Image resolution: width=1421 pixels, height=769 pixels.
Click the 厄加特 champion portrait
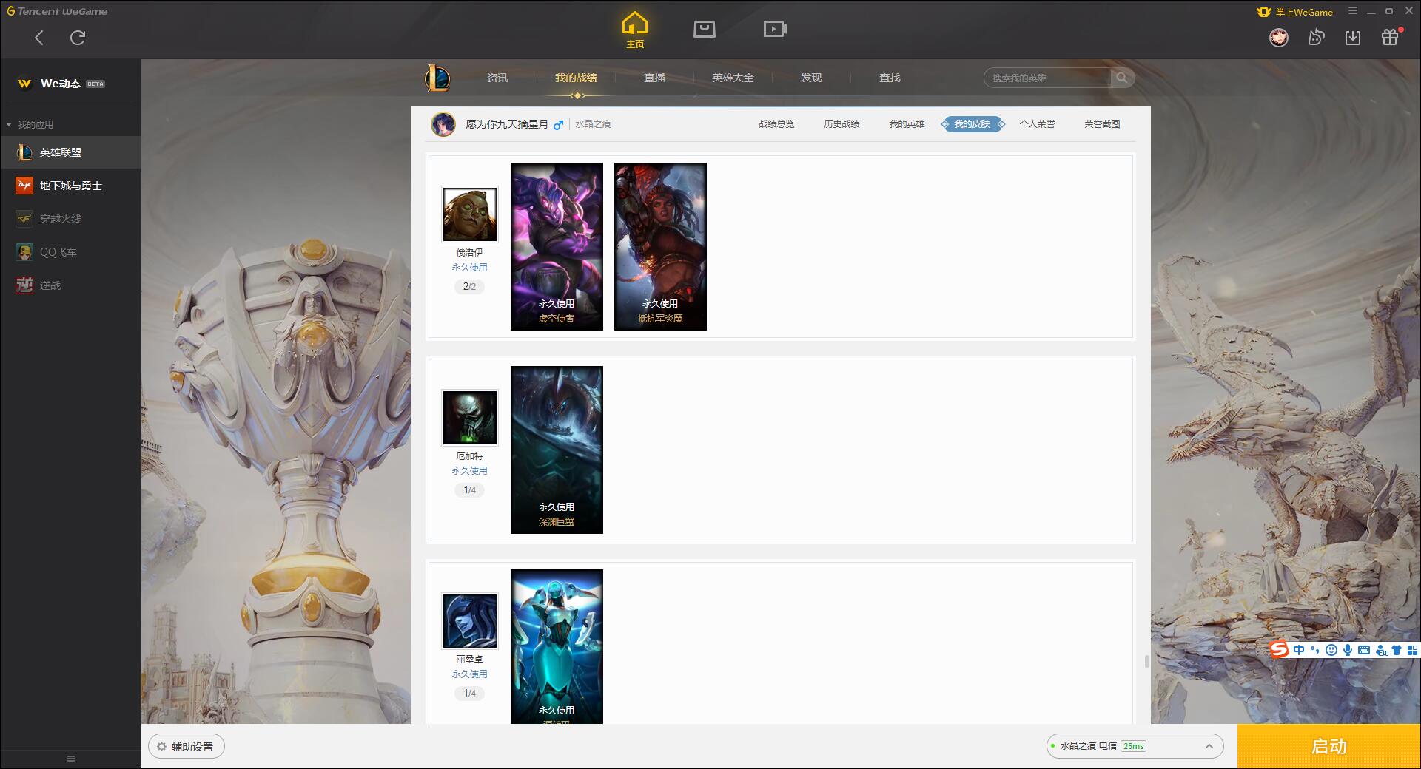(470, 418)
